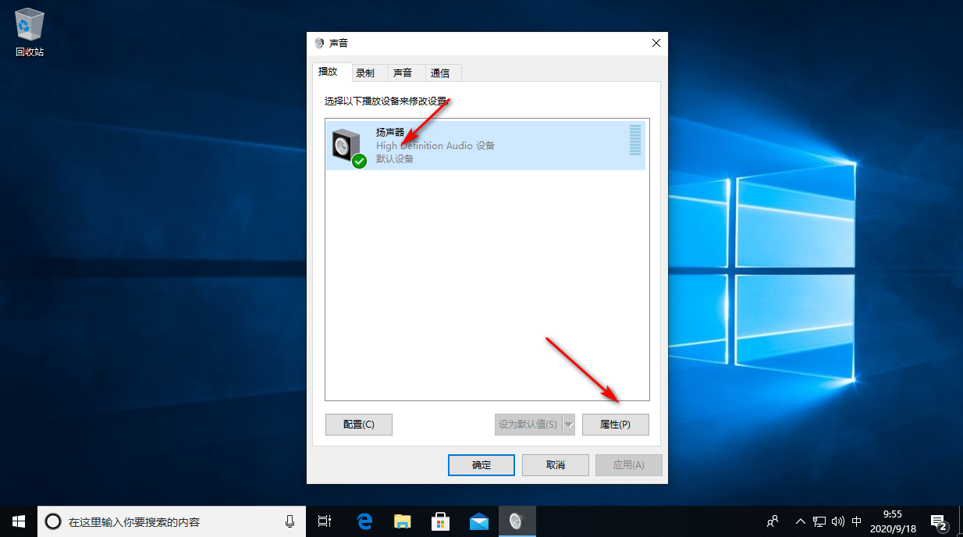Click the volume speaker tray icon
The height and width of the screenshot is (537, 963).
pos(838,521)
